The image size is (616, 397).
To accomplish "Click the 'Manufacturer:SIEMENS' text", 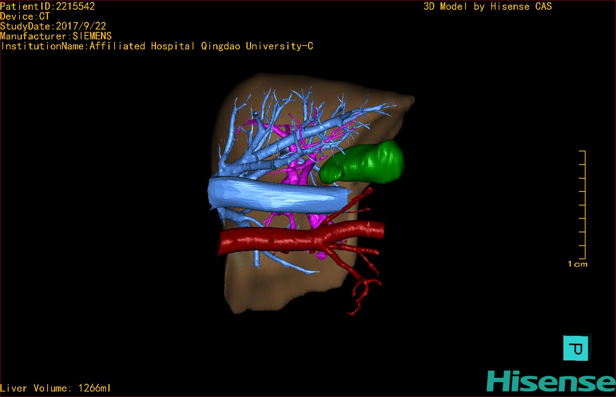I will pos(56,36).
